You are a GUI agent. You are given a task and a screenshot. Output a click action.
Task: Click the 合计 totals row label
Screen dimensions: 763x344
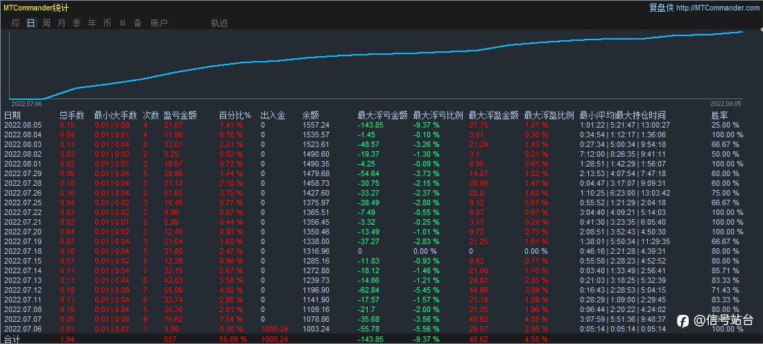click(12, 338)
